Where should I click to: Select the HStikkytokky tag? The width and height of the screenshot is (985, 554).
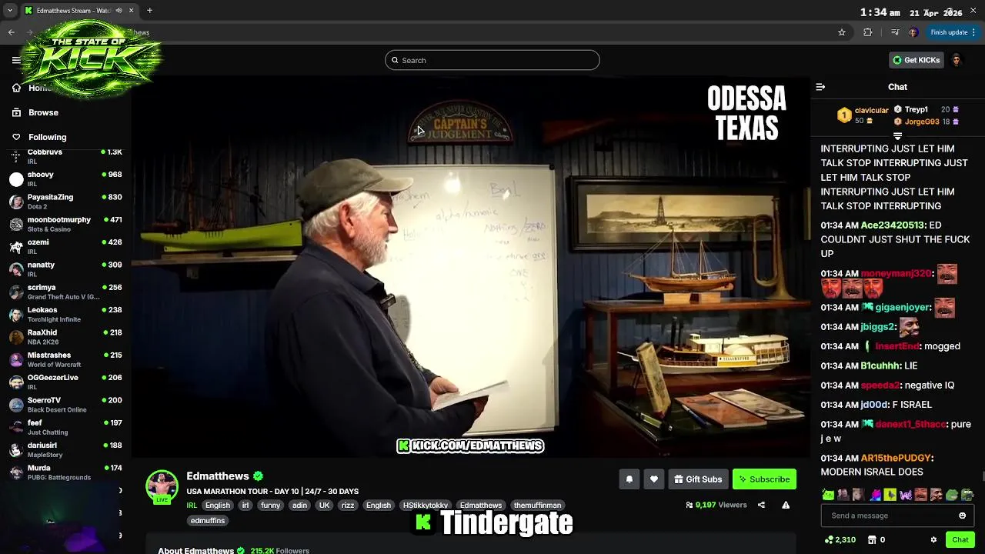(x=426, y=506)
